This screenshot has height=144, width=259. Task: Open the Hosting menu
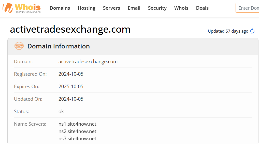[87, 8]
